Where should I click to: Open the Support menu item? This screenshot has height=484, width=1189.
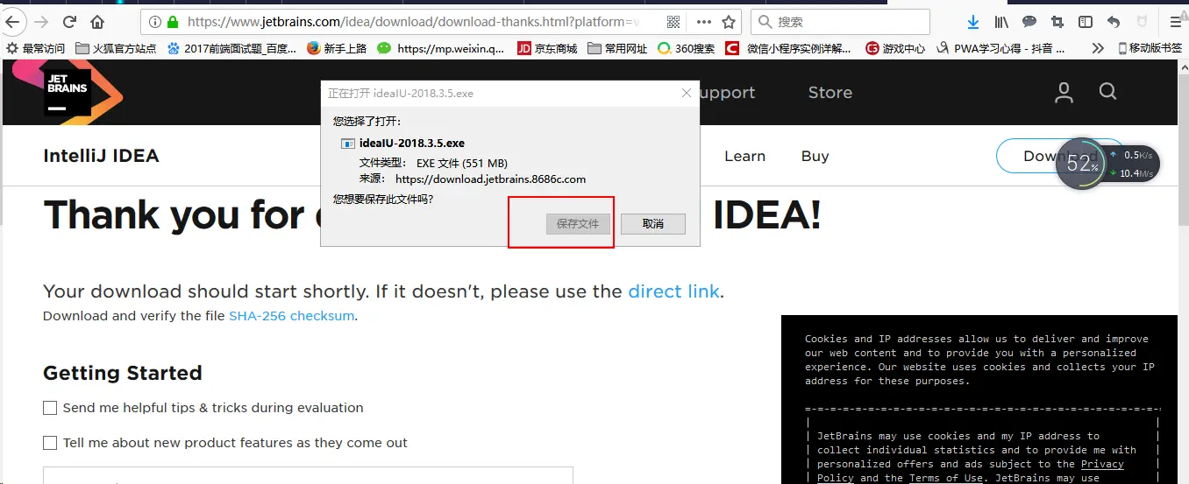tap(727, 93)
